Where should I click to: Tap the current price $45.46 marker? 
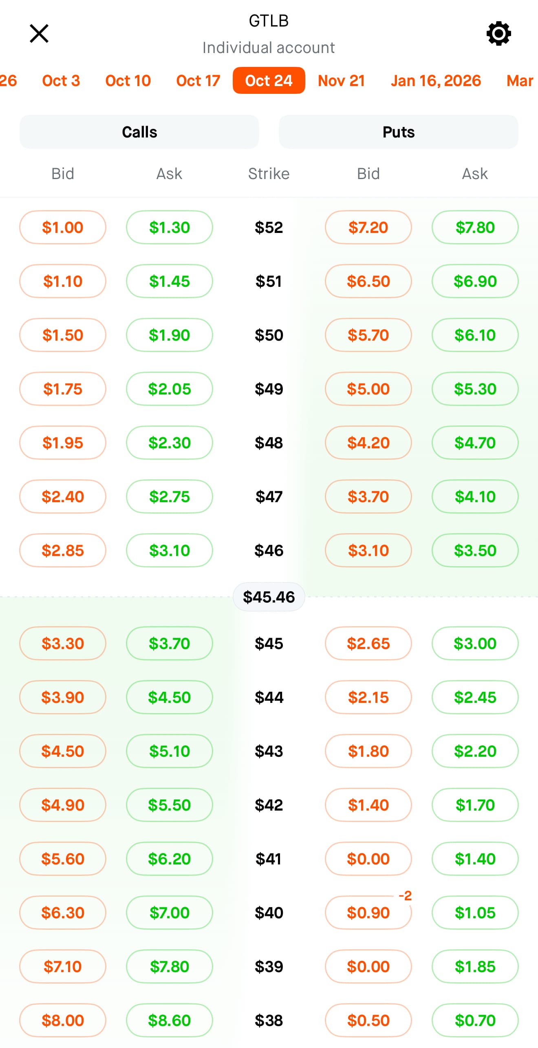click(x=269, y=597)
